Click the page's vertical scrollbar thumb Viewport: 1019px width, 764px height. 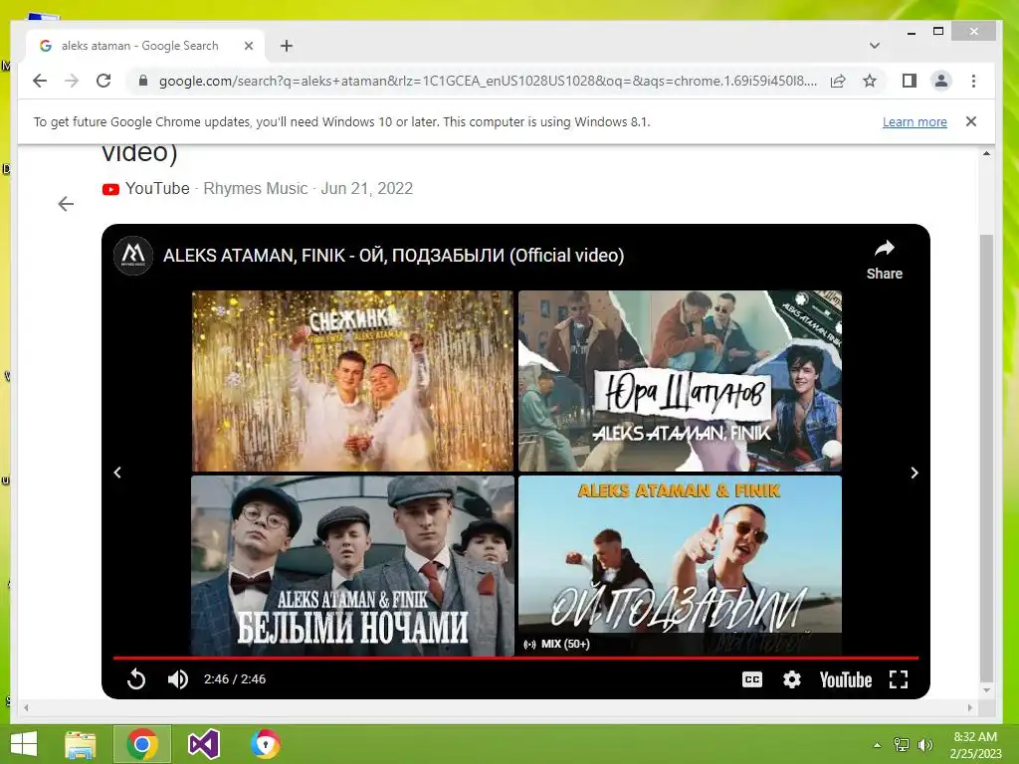tap(986, 458)
